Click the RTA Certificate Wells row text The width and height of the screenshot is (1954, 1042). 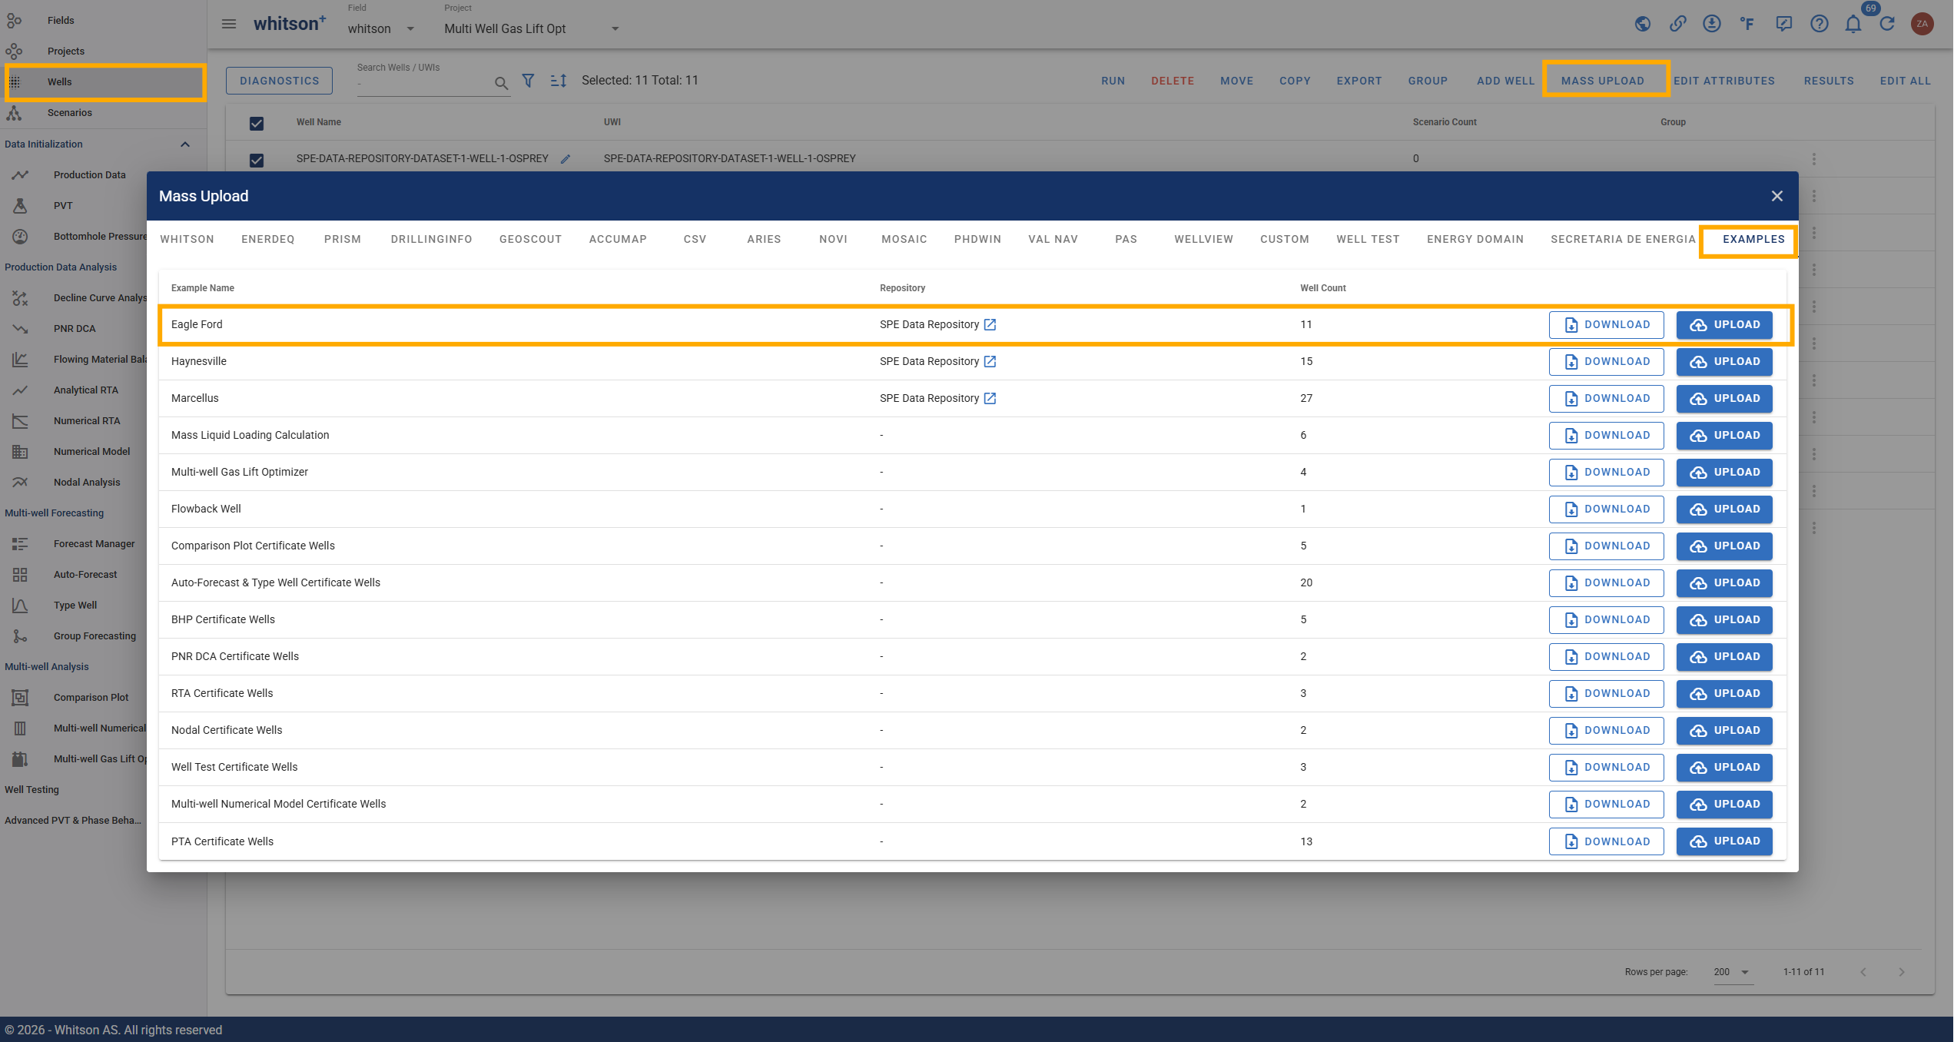point(222,693)
